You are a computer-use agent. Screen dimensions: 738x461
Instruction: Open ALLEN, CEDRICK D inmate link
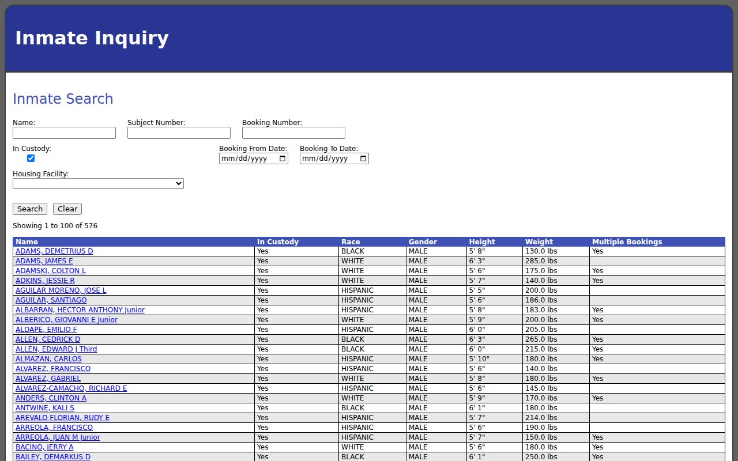tap(48, 339)
